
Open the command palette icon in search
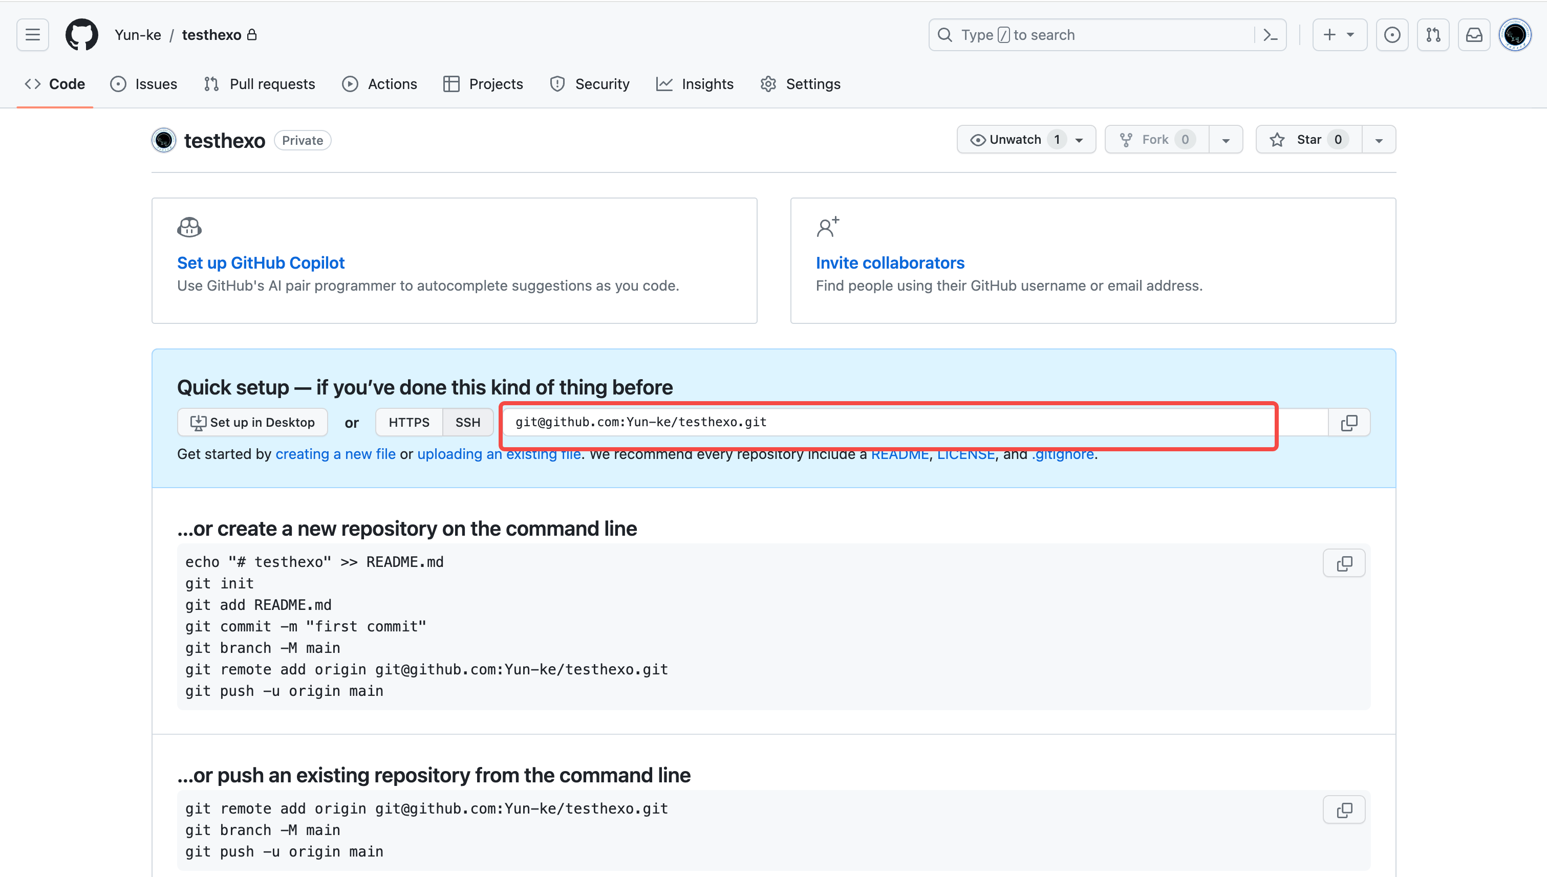1270,35
